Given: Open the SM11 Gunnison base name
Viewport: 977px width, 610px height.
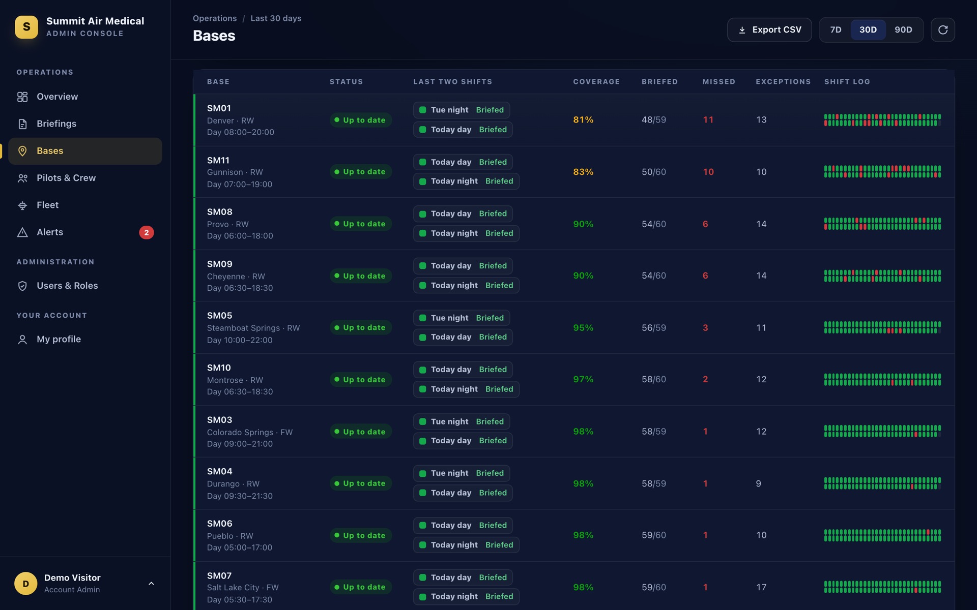Looking at the screenshot, I should (218, 161).
